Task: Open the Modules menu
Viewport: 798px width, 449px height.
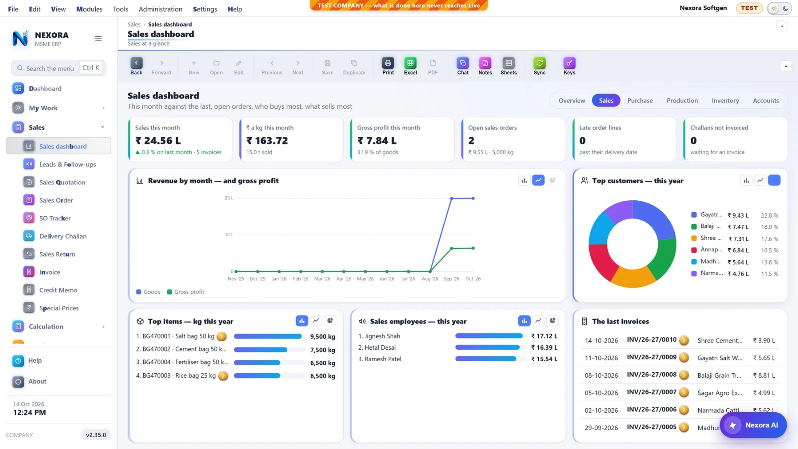Action: 89,9
